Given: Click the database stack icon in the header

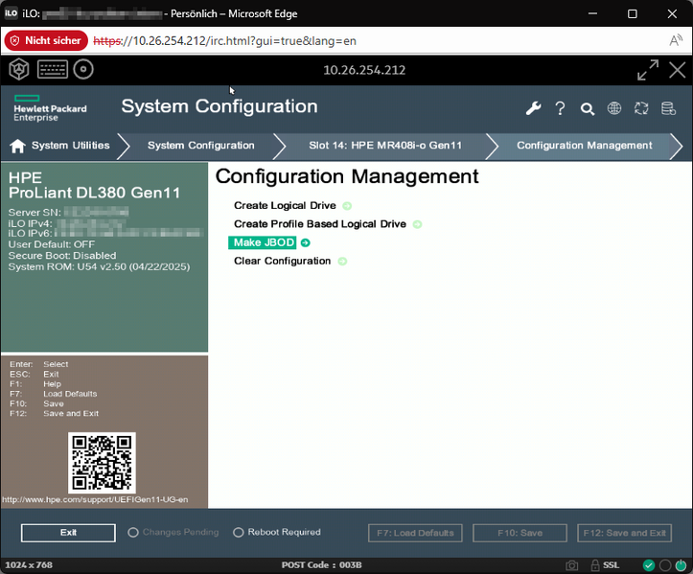Looking at the screenshot, I should (668, 108).
